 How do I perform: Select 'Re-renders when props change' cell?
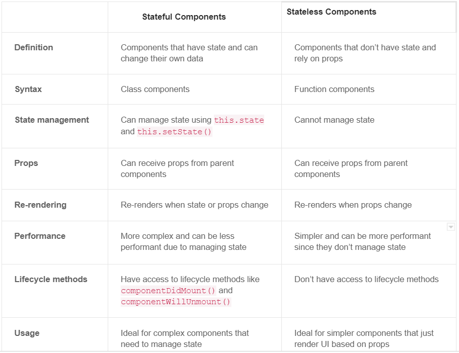(353, 205)
